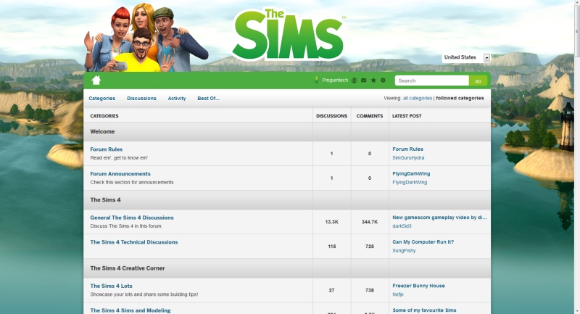The image size is (580, 314).
Task: Click the 344.7K comments count
Action: point(370,222)
